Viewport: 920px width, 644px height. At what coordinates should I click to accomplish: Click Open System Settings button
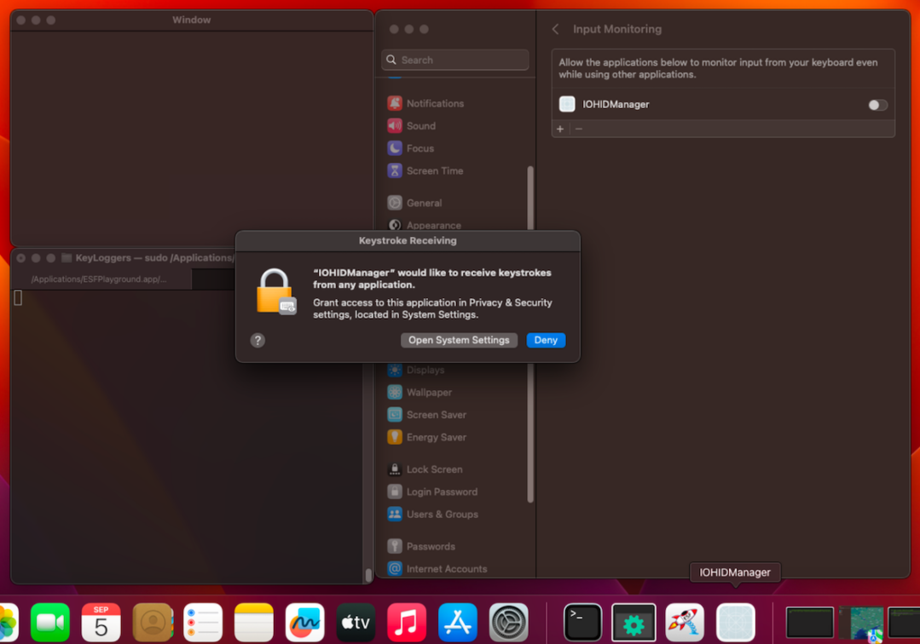(459, 340)
